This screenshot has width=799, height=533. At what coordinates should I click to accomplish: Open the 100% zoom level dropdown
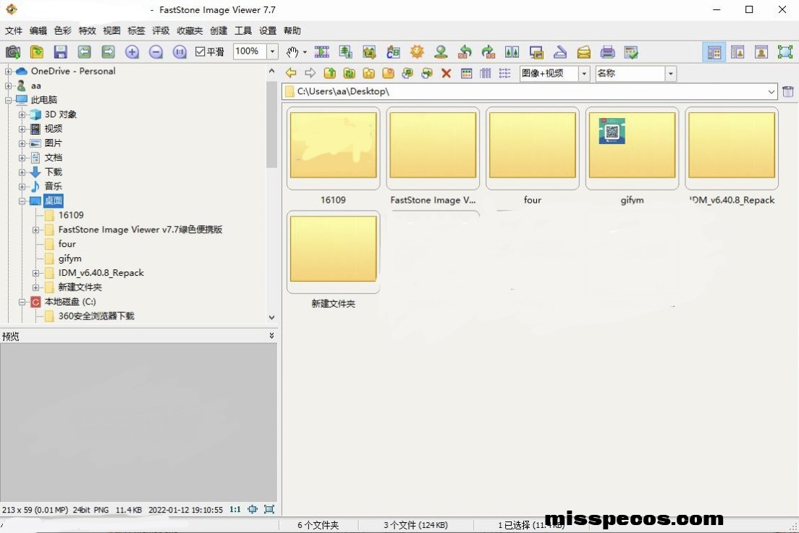coord(273,52)
